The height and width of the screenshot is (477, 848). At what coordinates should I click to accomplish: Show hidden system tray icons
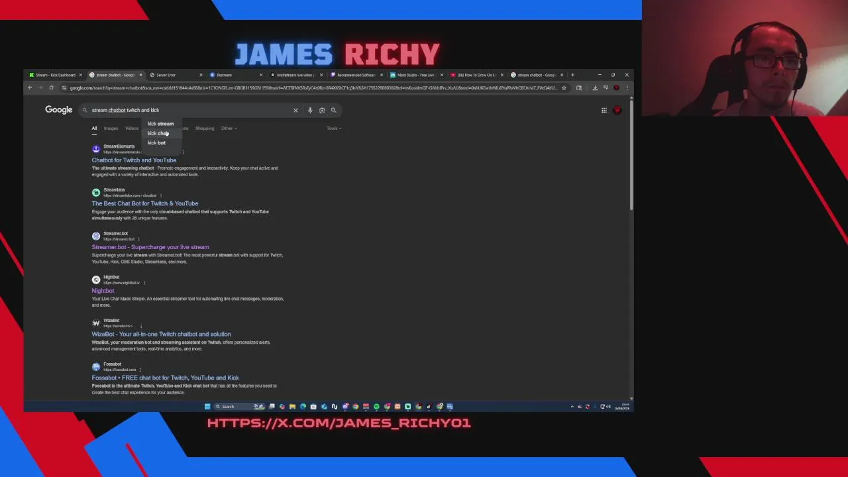pyautogui.click(x=572, y=406)
